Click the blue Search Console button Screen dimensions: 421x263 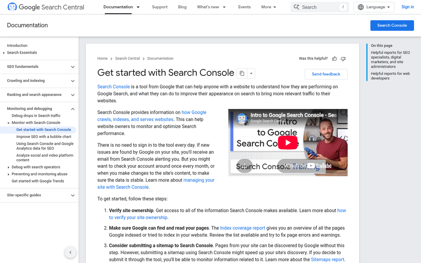pos(392,26)
